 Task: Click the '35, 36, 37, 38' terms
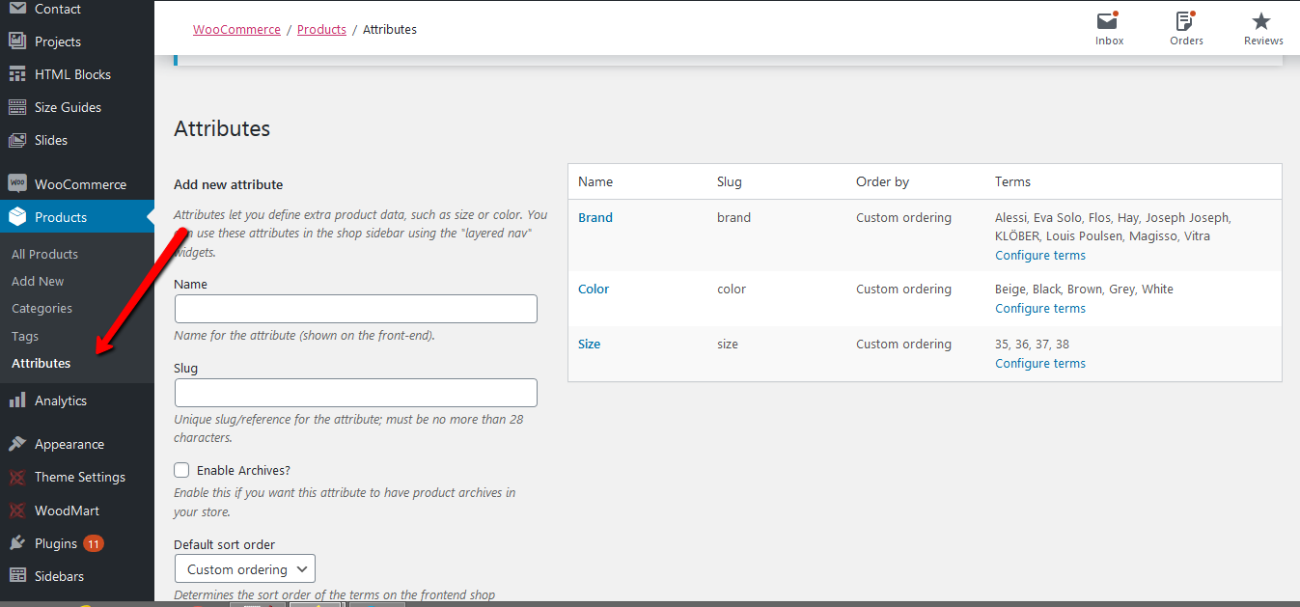coord(1032,344)
